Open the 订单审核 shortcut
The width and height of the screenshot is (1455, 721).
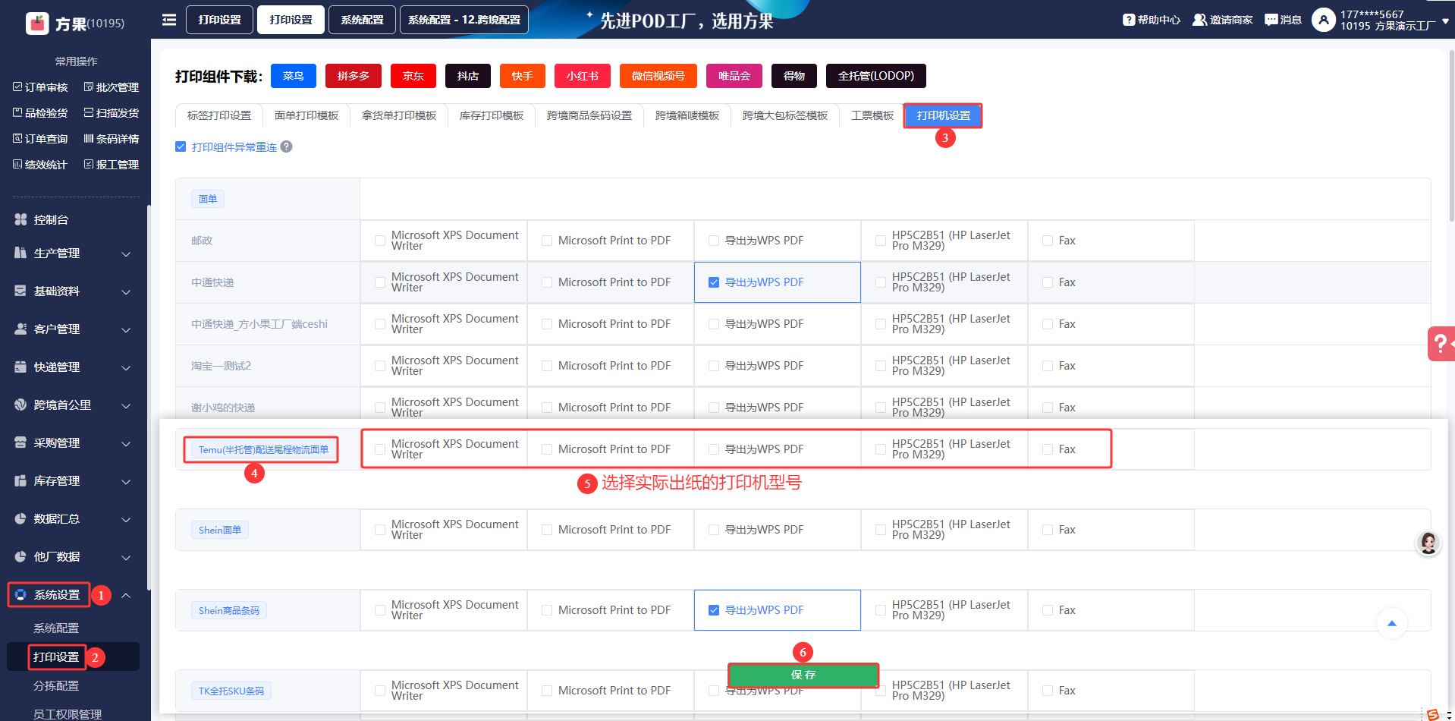coord(40,87)
